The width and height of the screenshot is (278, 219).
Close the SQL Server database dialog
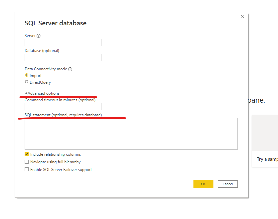click(x=242, y=16)
